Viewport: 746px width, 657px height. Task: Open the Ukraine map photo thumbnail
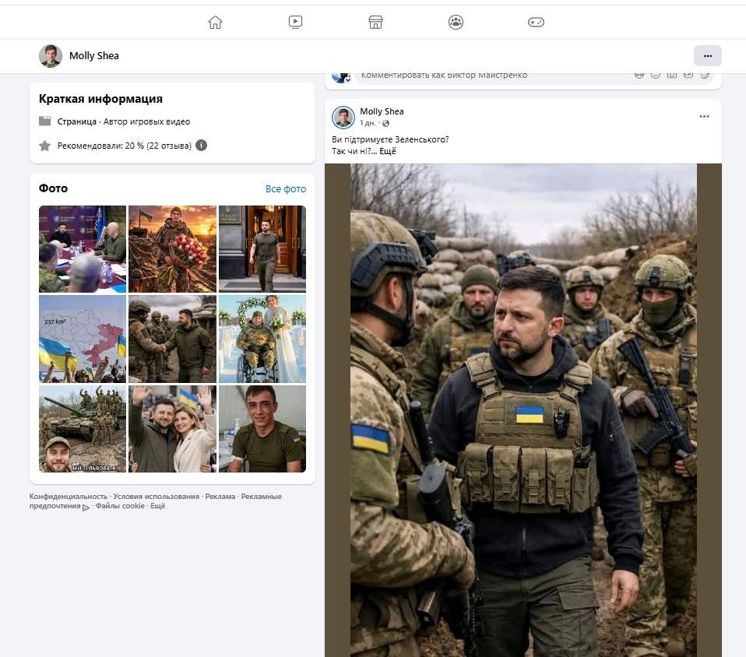pos(83,339)
